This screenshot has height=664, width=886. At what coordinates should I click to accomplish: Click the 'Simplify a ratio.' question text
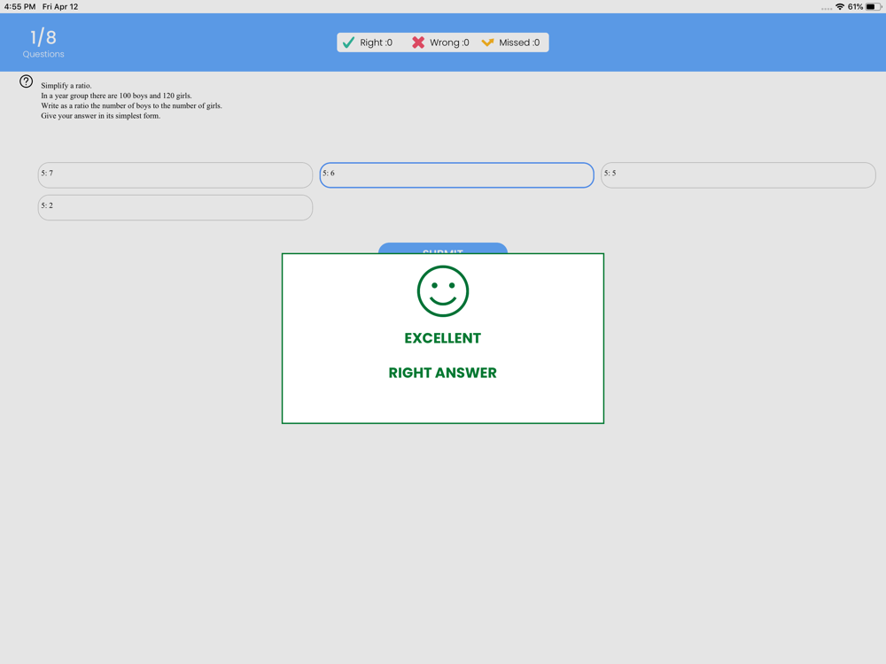click(66, 86)
